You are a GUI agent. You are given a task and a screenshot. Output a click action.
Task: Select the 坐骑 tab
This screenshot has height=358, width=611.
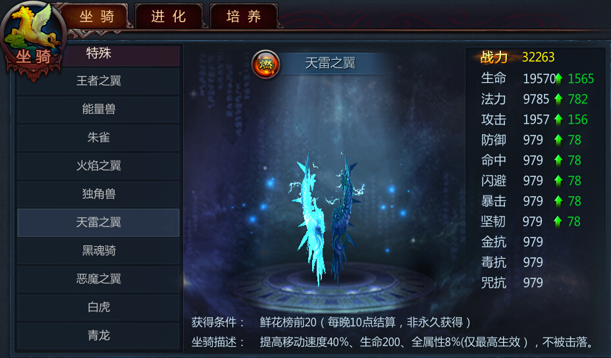(x=97, y=16)
